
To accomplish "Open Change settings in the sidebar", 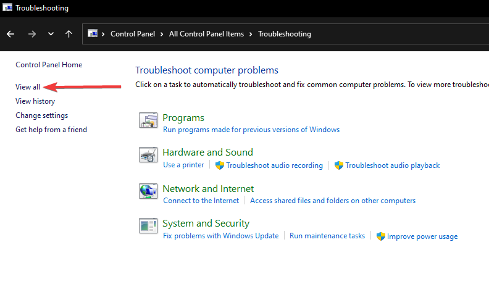I will click(41, 115).
